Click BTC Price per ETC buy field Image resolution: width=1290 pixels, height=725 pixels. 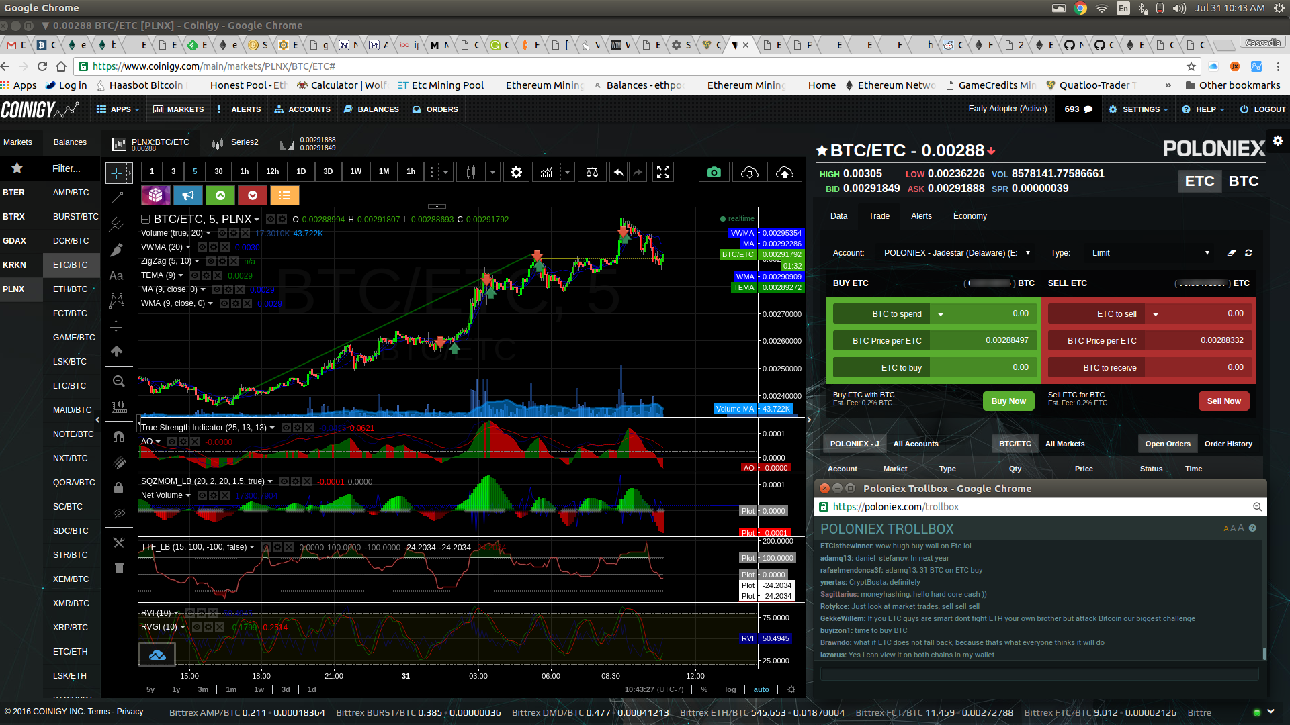tap(983, 340)
